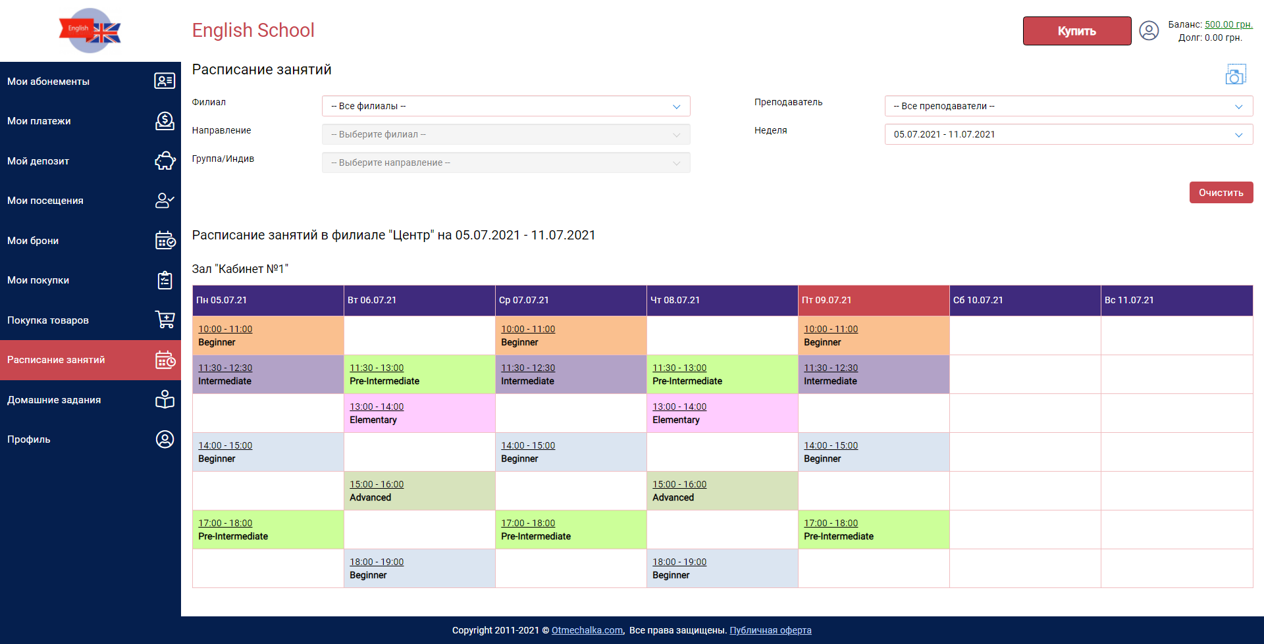Click the screenshot camera icon
Image resolution: width=1264 pixels, height=644 pixels.
1235,75
